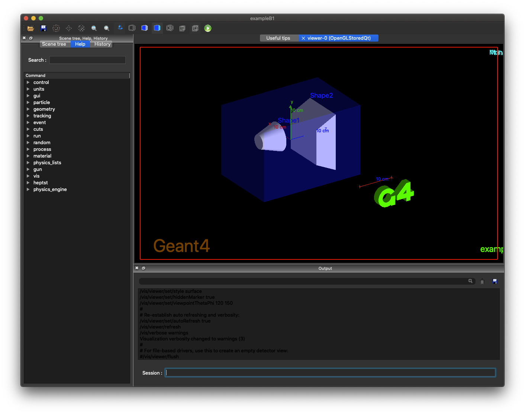Select the Move mouse tool
The image size is (525, 414).
[x=69, y=28]
